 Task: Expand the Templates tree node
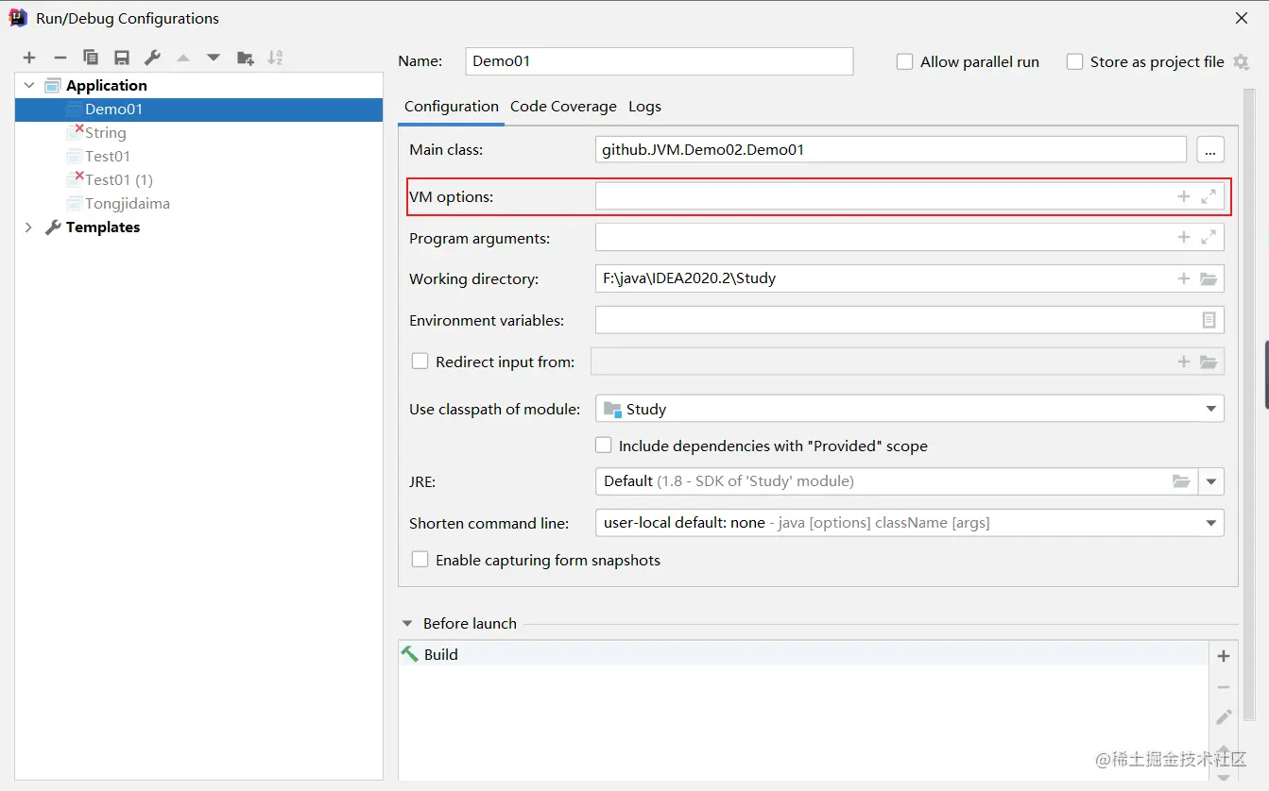(28, 227)
